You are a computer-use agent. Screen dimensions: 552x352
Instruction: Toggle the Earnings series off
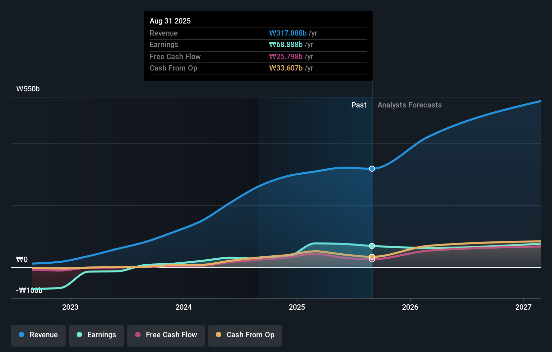[96, 335]
